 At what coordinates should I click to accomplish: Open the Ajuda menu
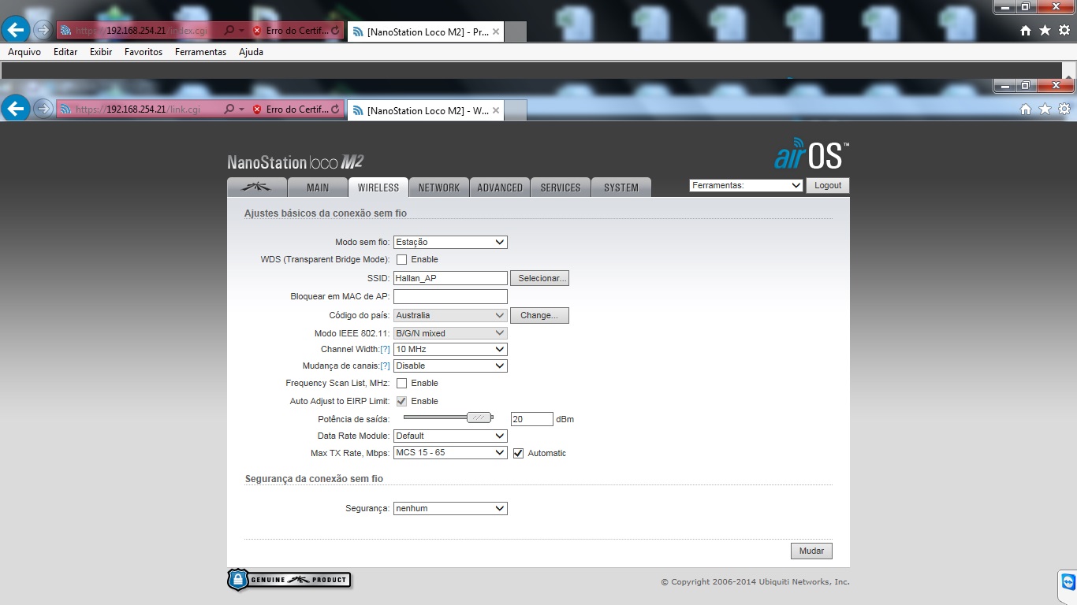click(x=251, y=52)
